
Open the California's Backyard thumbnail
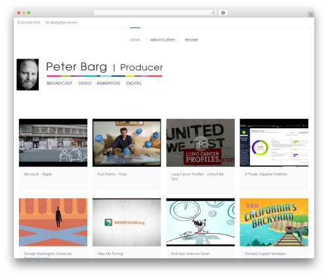[274, 222]
